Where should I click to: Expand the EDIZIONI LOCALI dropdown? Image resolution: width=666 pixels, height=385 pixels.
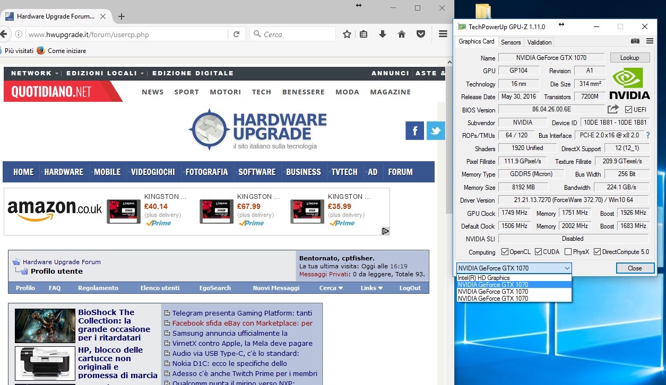105,73
